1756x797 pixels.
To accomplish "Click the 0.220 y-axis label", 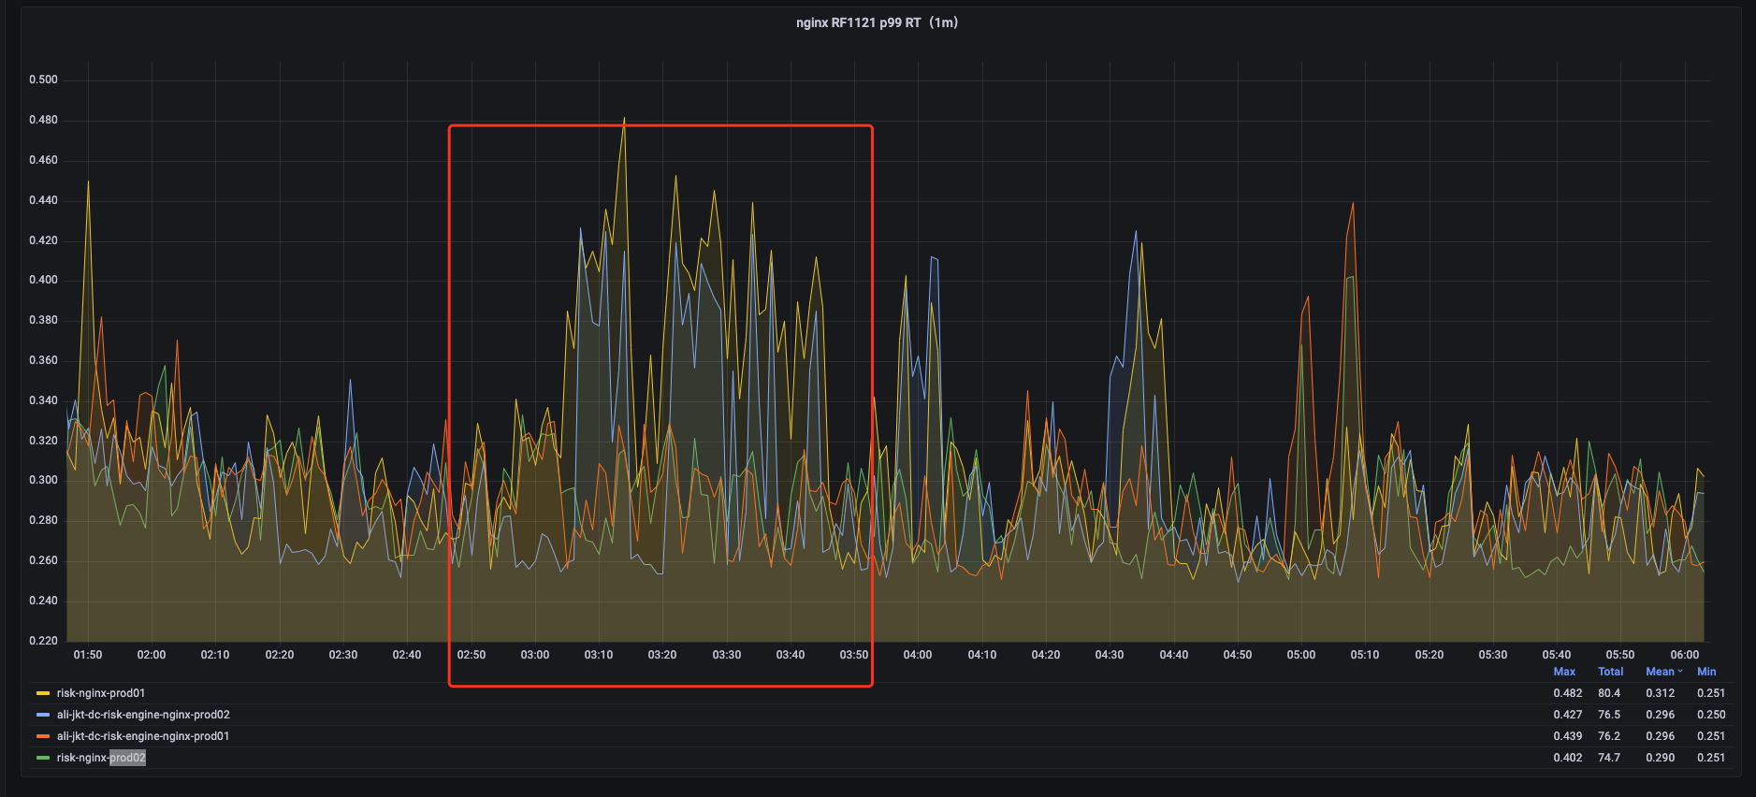I will (x=43, y=641).
